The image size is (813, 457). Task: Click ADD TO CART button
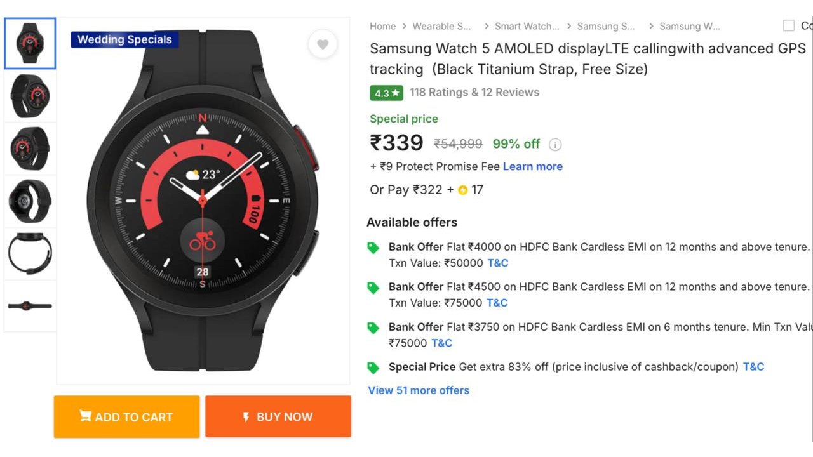126,417
